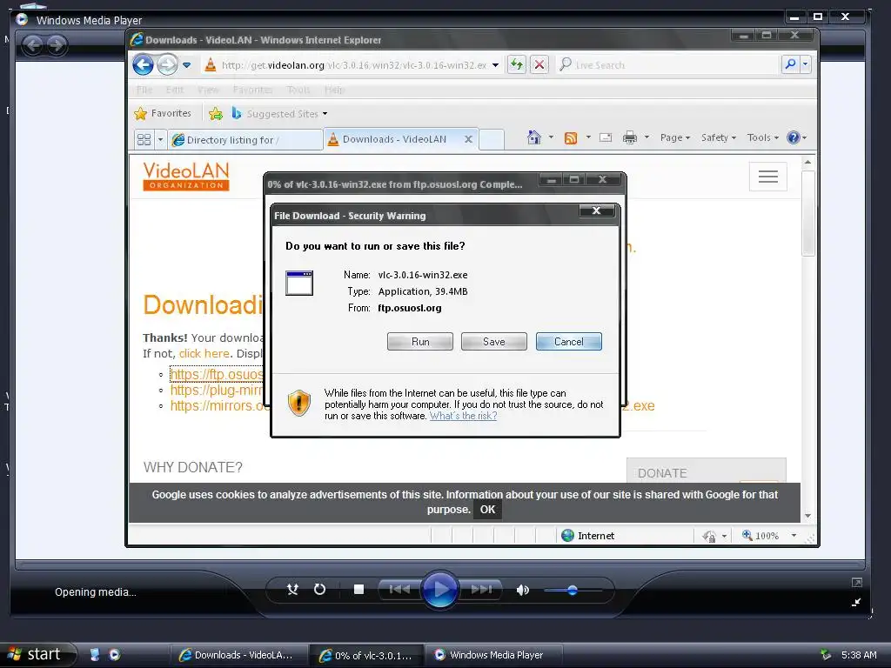Click the Read Mail icon
This screenshot has height=668, width=891.
606,137
